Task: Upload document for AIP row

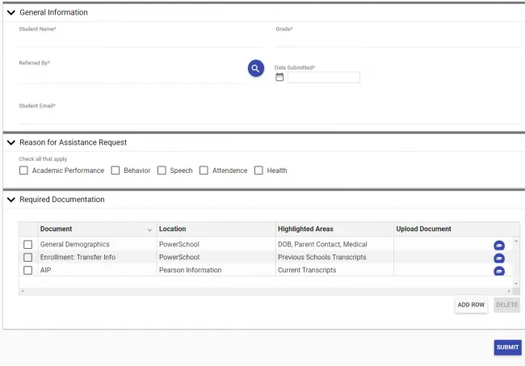Action: point(498,271)
